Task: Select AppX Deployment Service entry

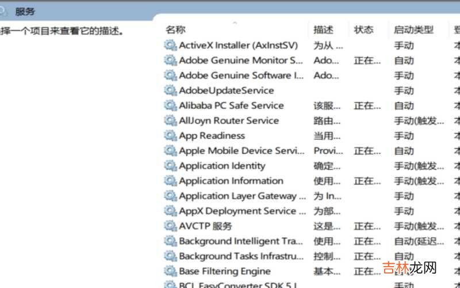Action: point(237,211)
